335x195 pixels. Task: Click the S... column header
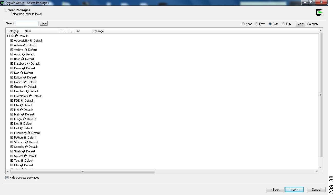click(x=70, y=31)
